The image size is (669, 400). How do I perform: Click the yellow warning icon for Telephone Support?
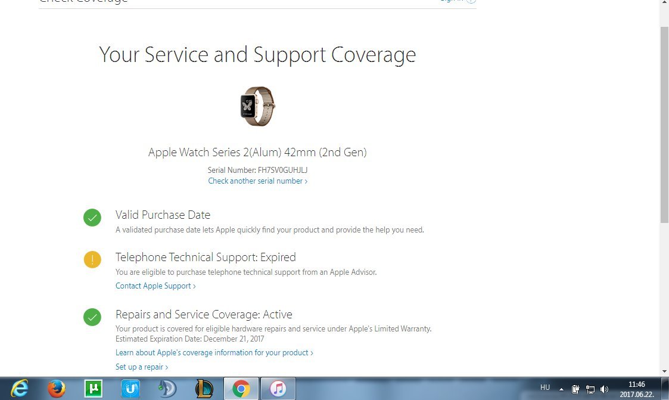tap(92, 259)
